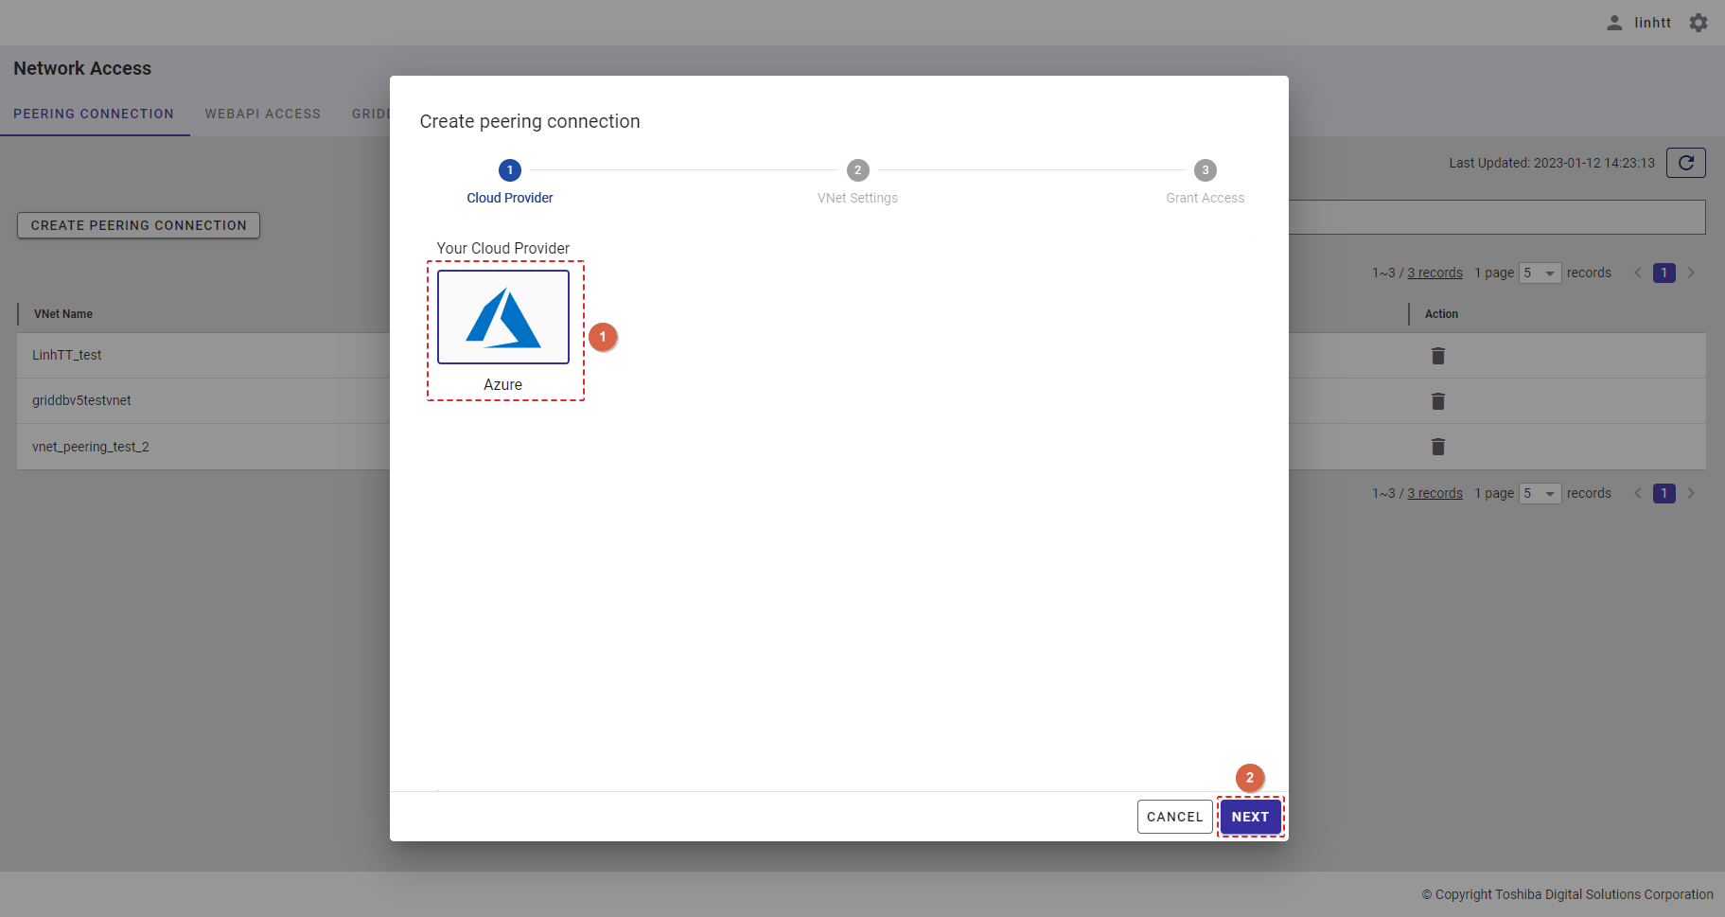1725x917 pixels.
Task: Open the settings gear icon
Action: tap(1699, 23)
